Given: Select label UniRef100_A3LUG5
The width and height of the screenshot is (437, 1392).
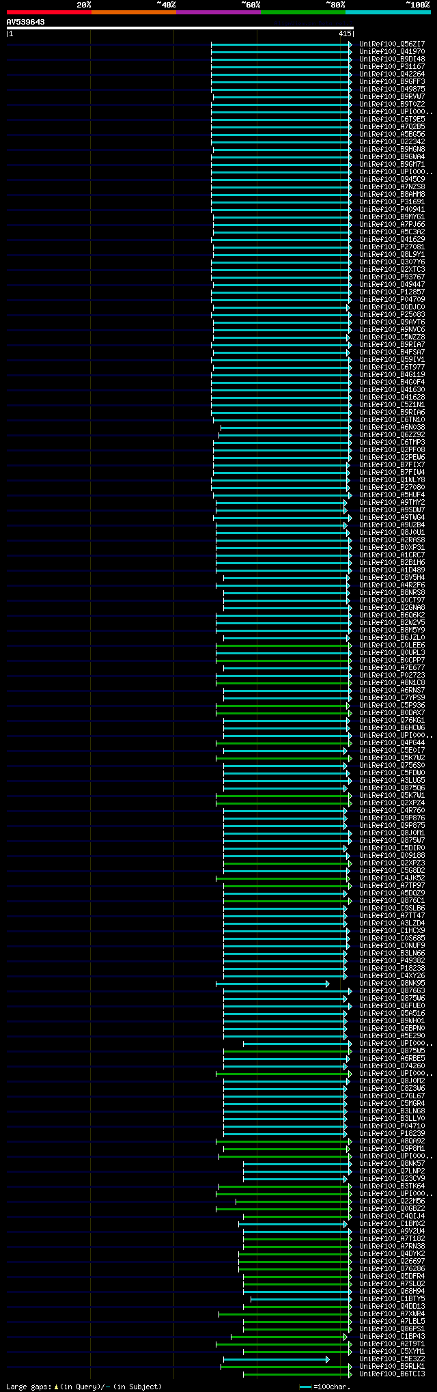Looking at the screenshot, I should pyautogui.click(x=392, y=780).
